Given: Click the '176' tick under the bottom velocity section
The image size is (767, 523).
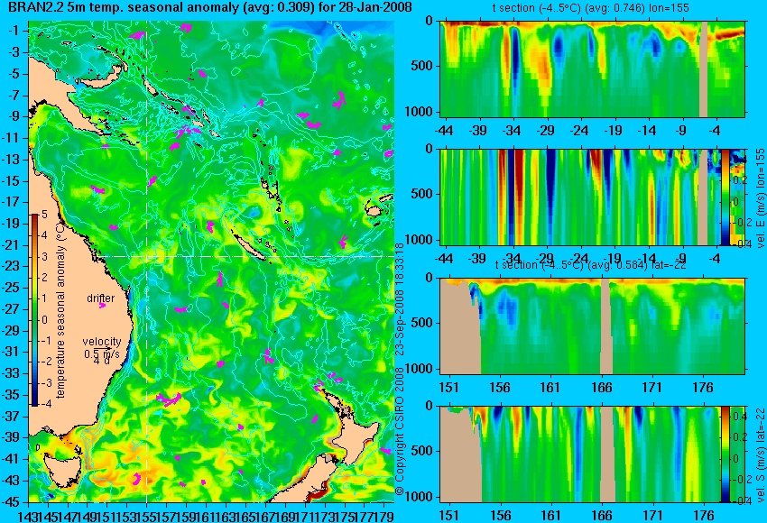Looking at the screenshot, I should (705, 516).
